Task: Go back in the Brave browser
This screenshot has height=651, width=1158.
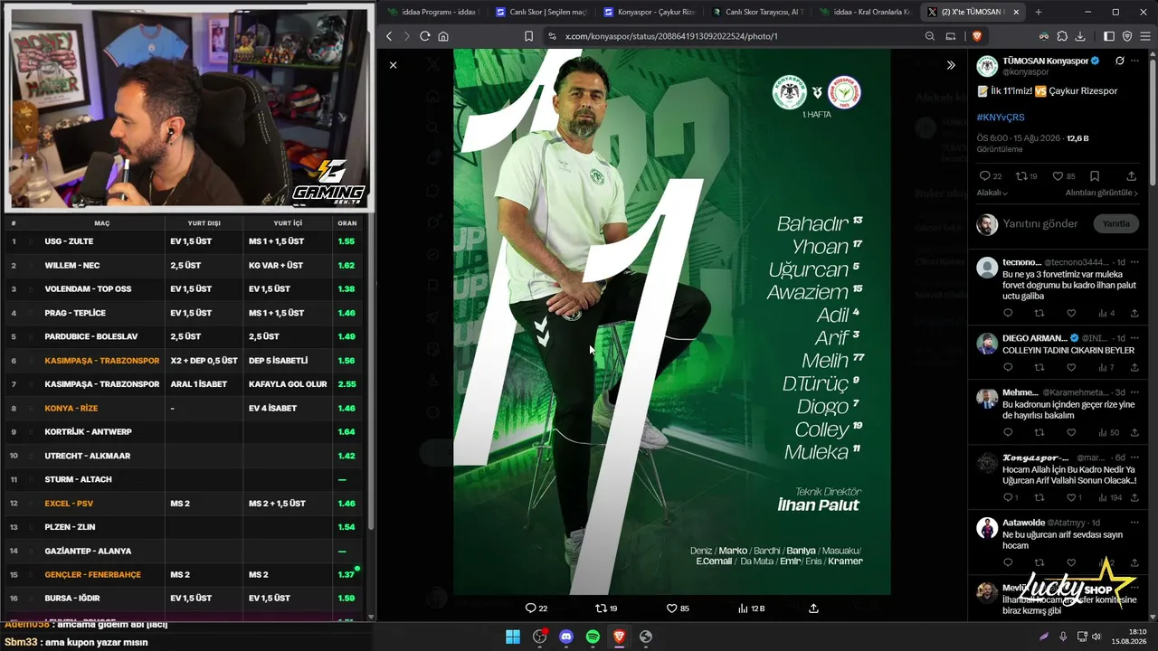Action: point(390,36)
